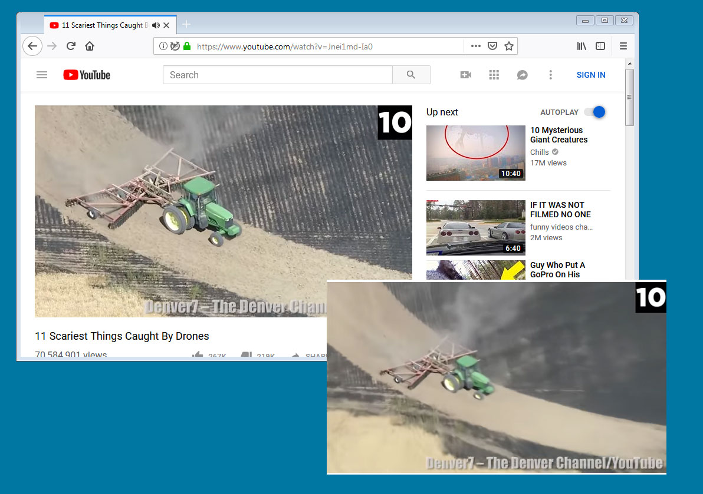
Task: Click the picture-in-picture tractor video overlay
Action: point(497,377)
